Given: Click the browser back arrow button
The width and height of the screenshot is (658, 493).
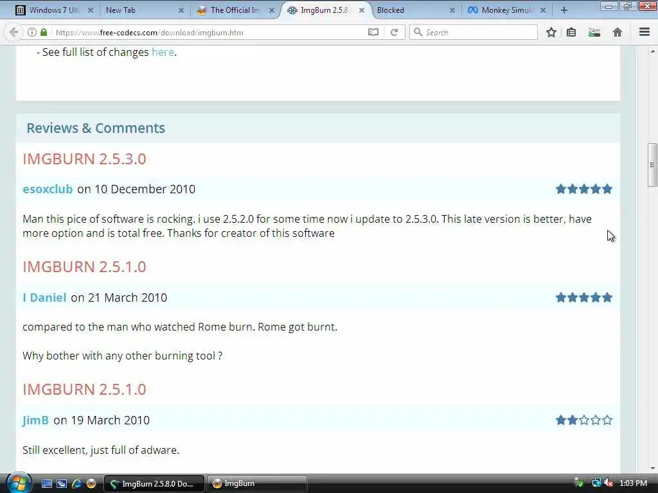Looking at the screenshot, I should 13,32.
